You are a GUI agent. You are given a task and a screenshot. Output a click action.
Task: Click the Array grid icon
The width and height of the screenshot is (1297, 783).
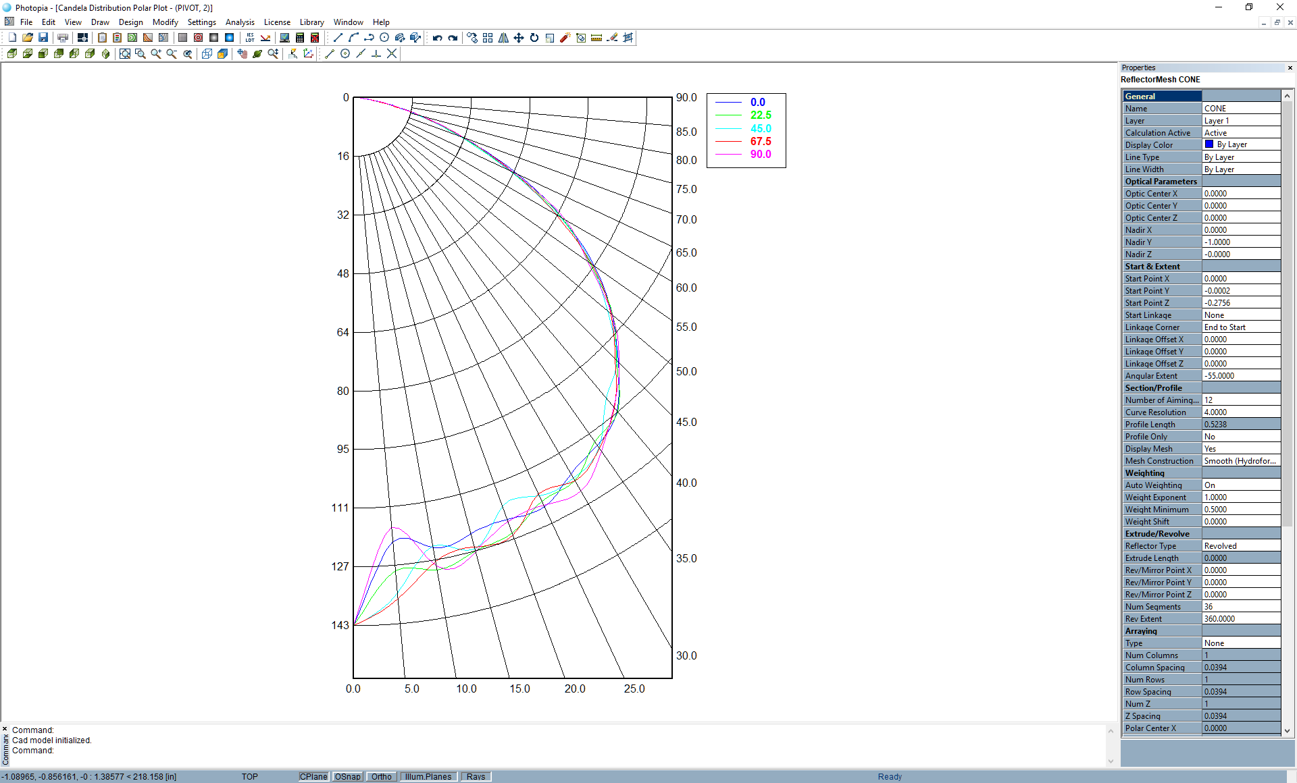488,38
